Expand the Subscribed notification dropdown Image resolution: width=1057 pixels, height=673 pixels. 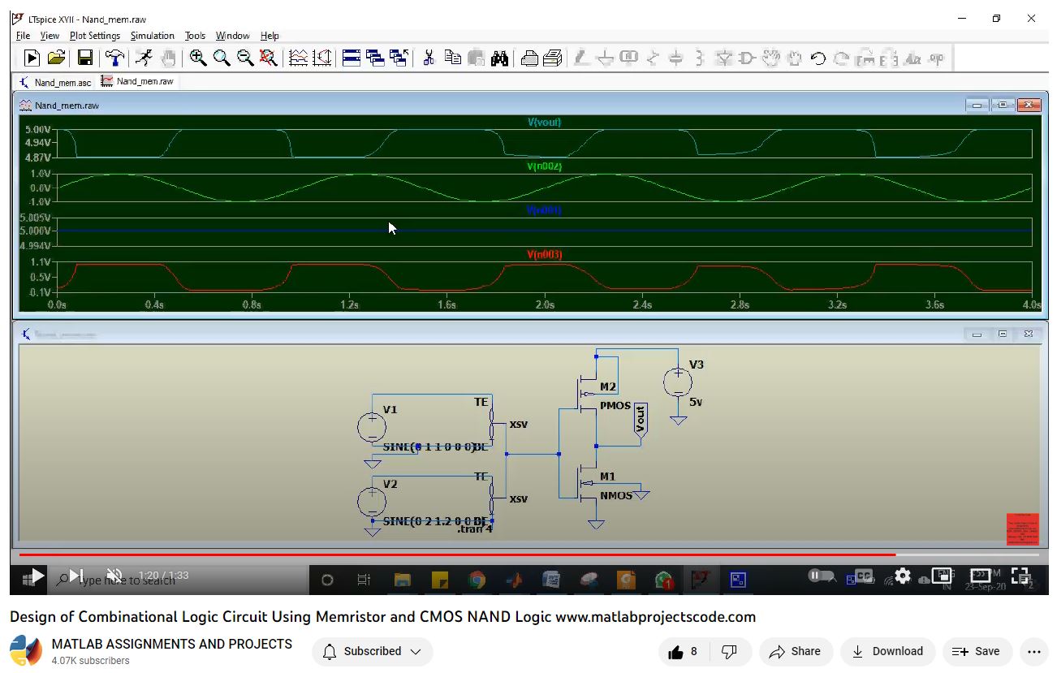[x=373, y=651]
